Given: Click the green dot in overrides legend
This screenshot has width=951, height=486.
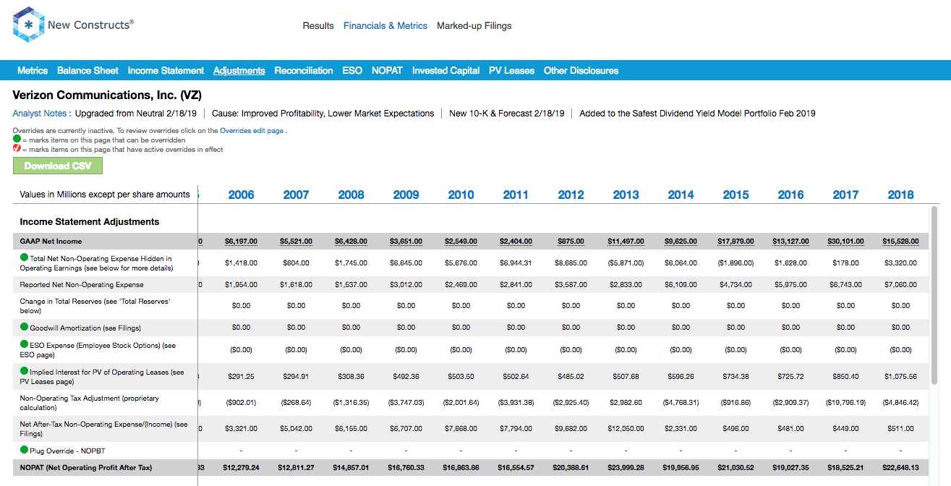Looking at the screenshot, I should click(x=17, y=140).
